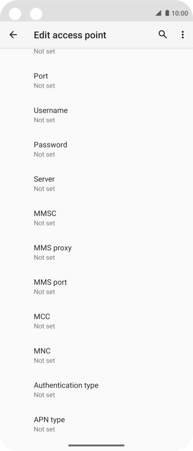Open the Port setting

pyautogui.click(x=96, y=81)
